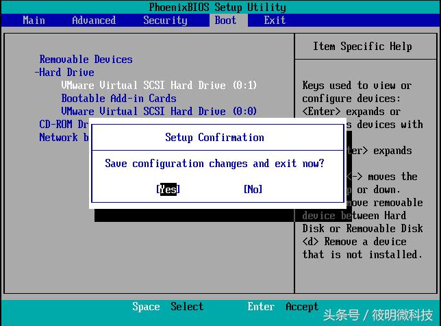Click 'that is not installed.' help line
Screen dimensions: 441x326
click(362, 255)
